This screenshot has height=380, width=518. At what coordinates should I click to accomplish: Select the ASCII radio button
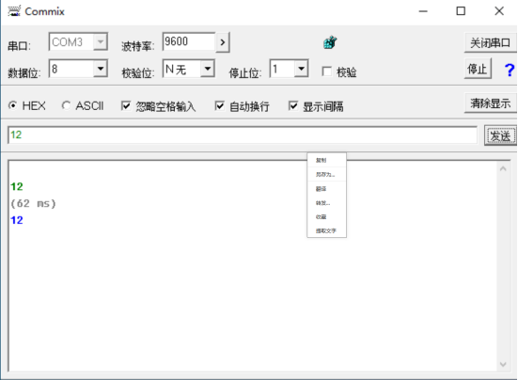tap(66, 105)
